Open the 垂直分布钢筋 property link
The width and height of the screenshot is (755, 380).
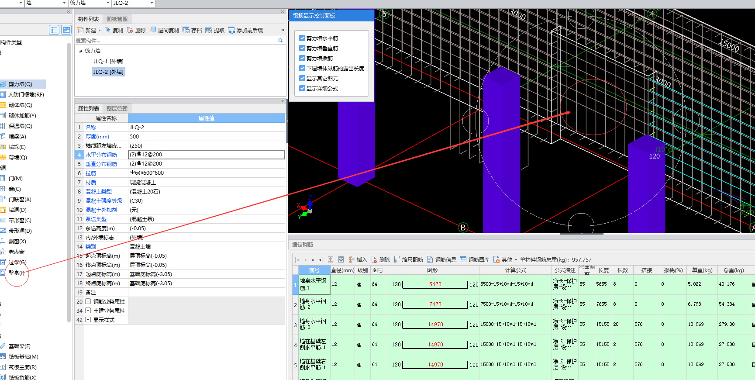101,164
